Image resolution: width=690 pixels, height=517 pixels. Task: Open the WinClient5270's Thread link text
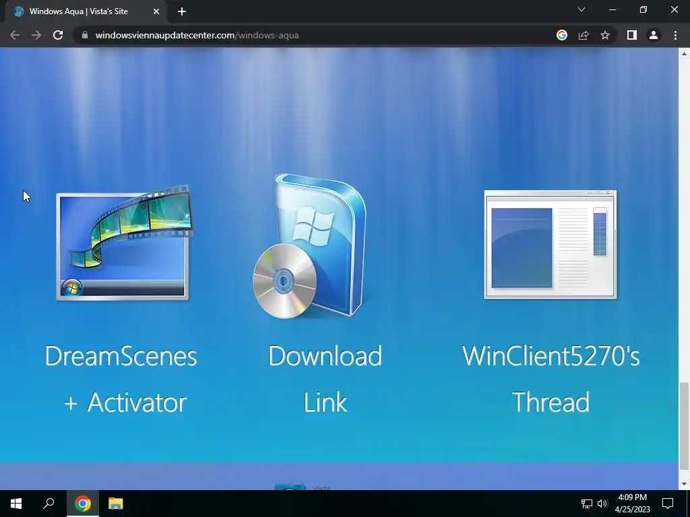(x=551, y=379)
